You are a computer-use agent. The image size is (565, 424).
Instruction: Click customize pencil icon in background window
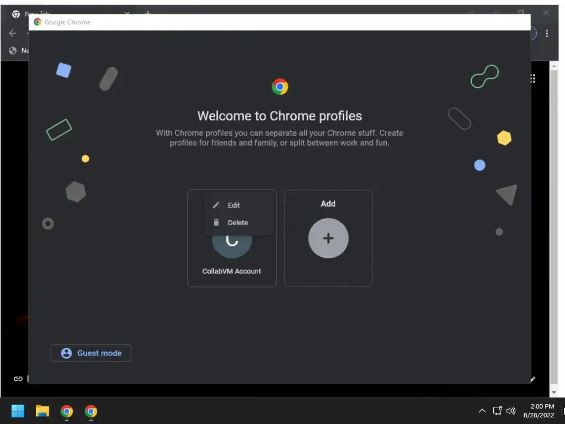click(532, 379)
